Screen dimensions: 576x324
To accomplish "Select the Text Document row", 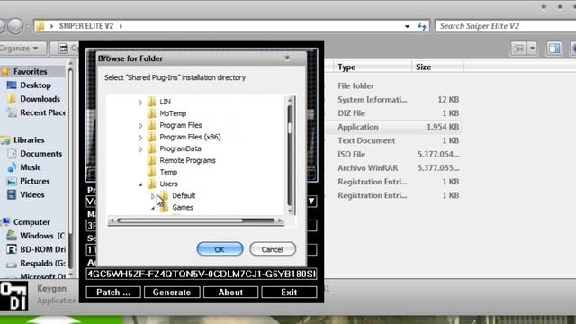I will [x=393, y=140].
